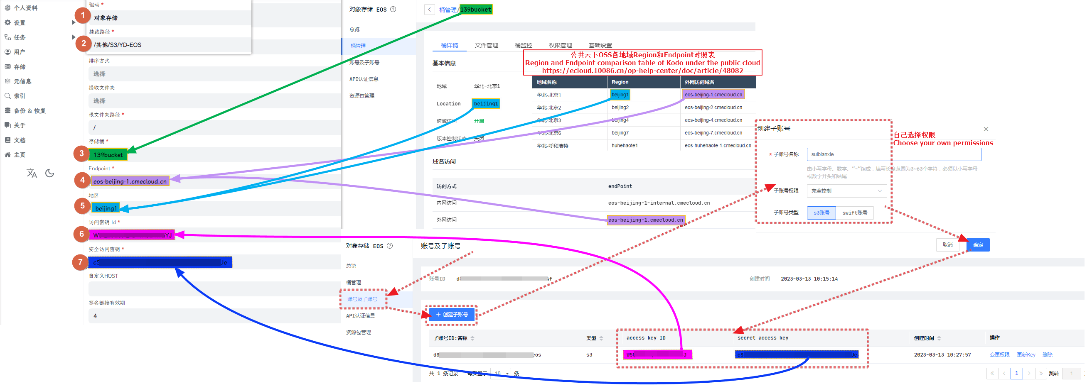This screenshot has height=391, width=1092.
Task: Expand 任务 submenu arrow
Action: pos(74,37)
